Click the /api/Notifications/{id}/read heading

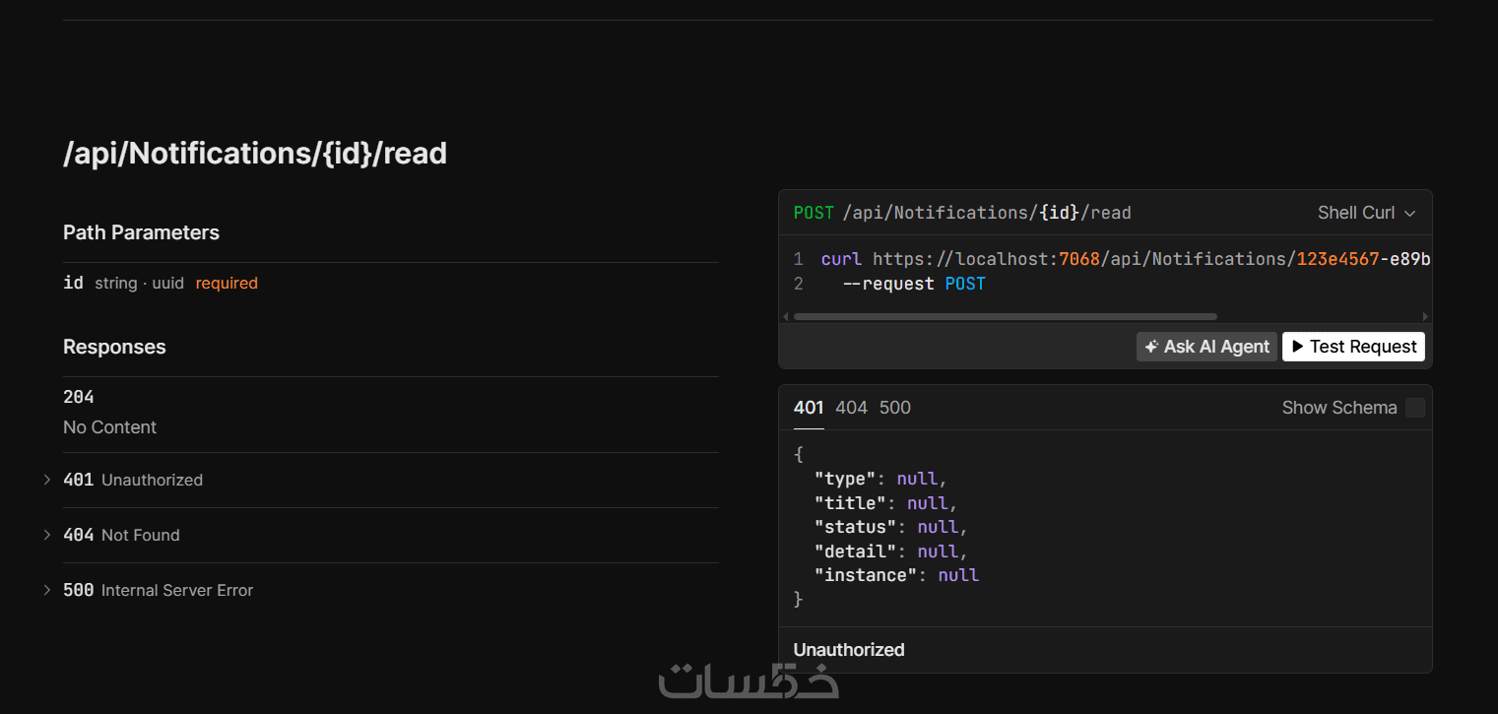[x=255, y=154]
